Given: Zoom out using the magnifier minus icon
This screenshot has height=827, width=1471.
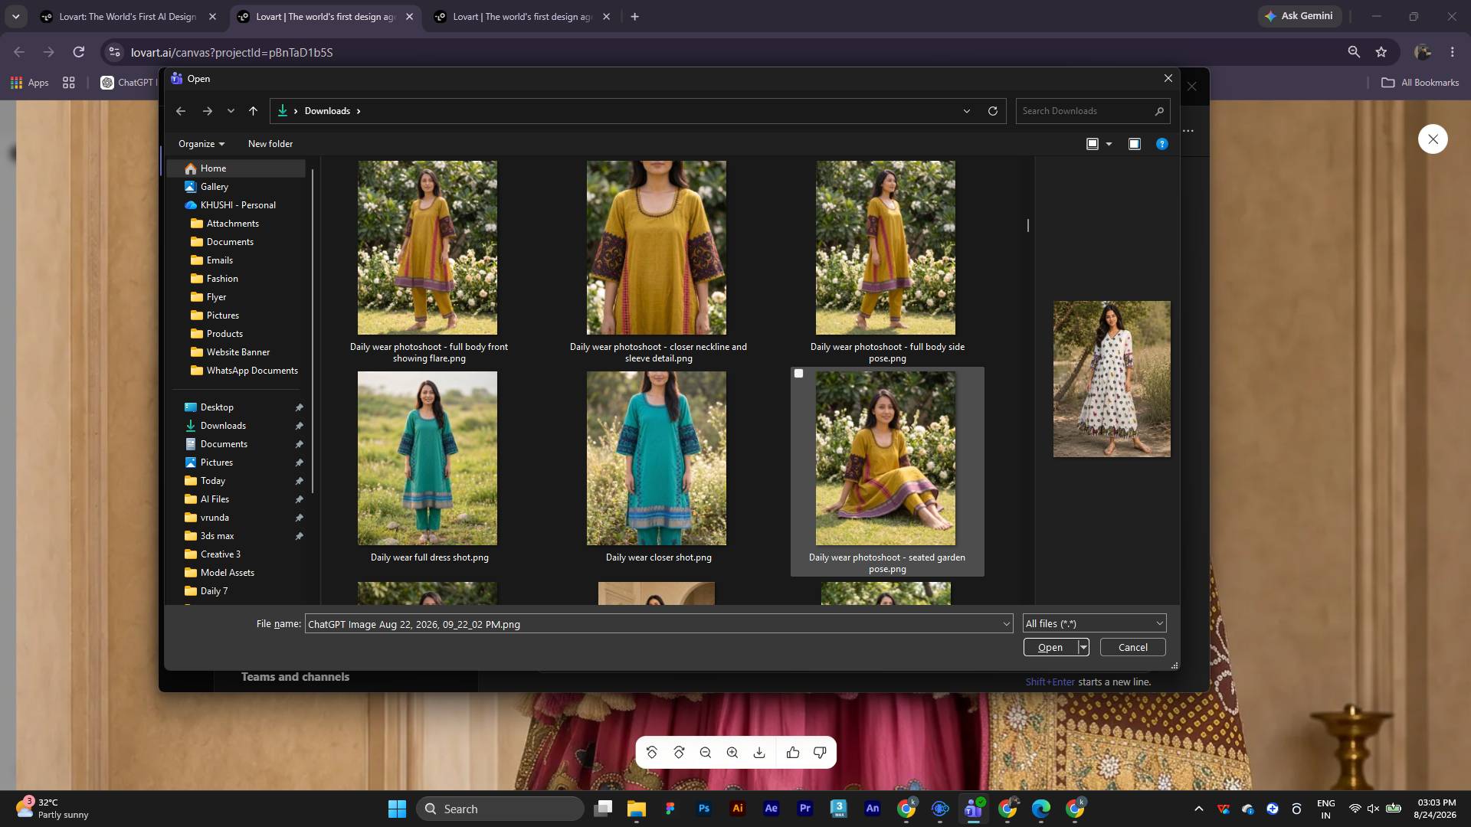Looking at the screenshot, I should coord(706,753).
